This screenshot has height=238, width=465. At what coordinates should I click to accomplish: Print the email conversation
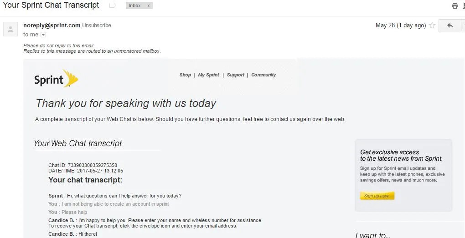(455, 6)
